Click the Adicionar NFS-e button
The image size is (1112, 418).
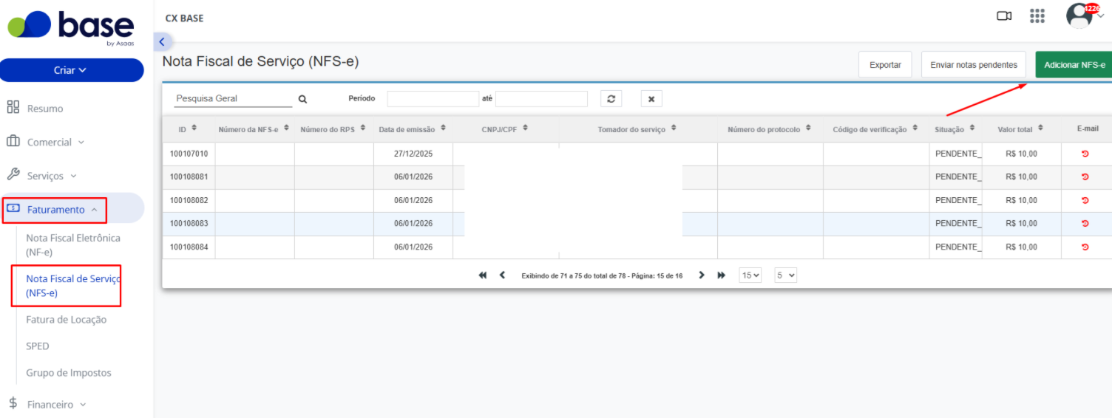1074,65
